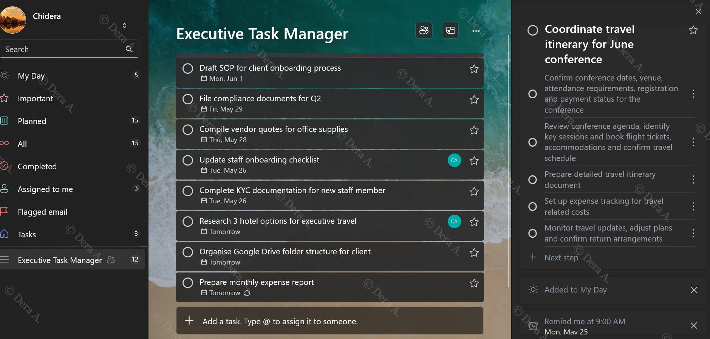This screenshot has height=339, width=710.
Task: Click Added to My Day label
Action: click(575, 290)
